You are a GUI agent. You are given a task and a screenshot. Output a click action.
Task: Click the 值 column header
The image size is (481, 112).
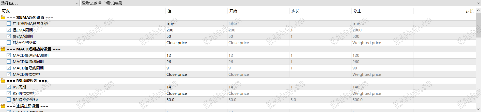point(169,11)
